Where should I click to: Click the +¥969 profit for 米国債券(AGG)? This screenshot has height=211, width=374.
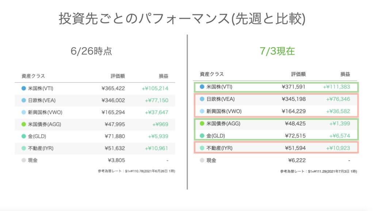tap(160, 124)
